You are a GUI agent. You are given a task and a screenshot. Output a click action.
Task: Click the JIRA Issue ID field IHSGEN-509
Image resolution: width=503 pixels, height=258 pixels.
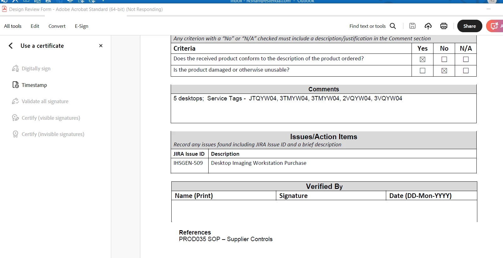pos(189,165)
